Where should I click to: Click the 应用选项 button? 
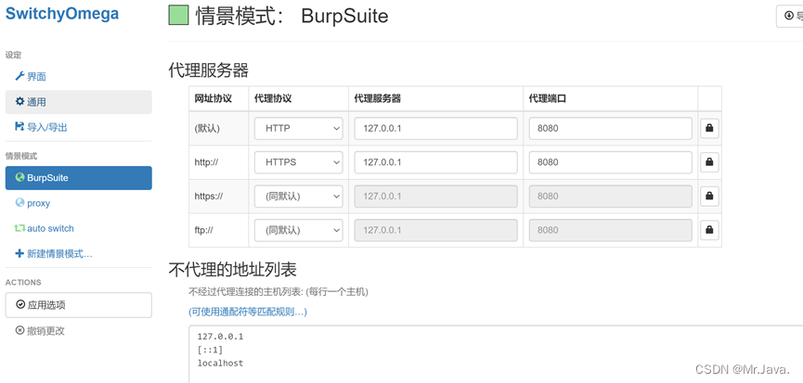tap(78, 305)
